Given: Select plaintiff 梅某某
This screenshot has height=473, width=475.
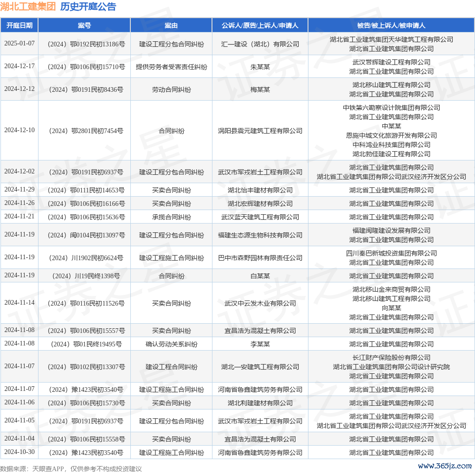Looking at the screenshot, I should tap(260, 89).
